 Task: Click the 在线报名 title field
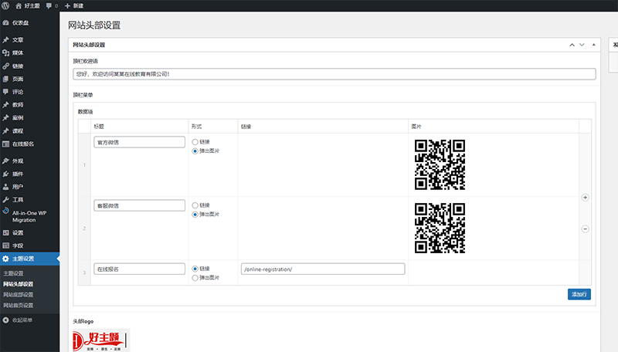coord(140,269)
